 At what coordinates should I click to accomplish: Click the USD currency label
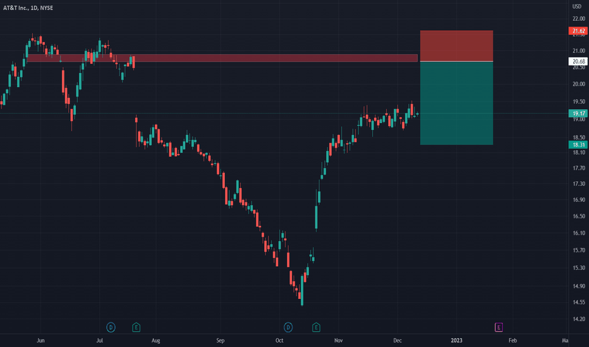click(x=576, y=6)
